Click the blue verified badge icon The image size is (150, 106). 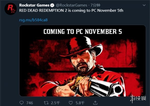(x=52, y=5)
